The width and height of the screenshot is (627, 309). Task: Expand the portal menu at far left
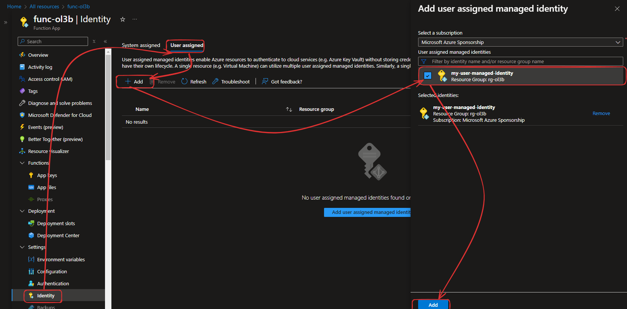click(6, 23)
